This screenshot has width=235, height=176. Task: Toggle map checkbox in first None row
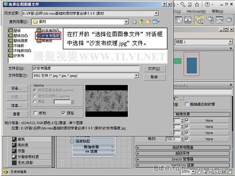pos(187,120)
